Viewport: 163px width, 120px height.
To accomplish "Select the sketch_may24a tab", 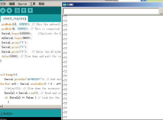I will 14,19.
